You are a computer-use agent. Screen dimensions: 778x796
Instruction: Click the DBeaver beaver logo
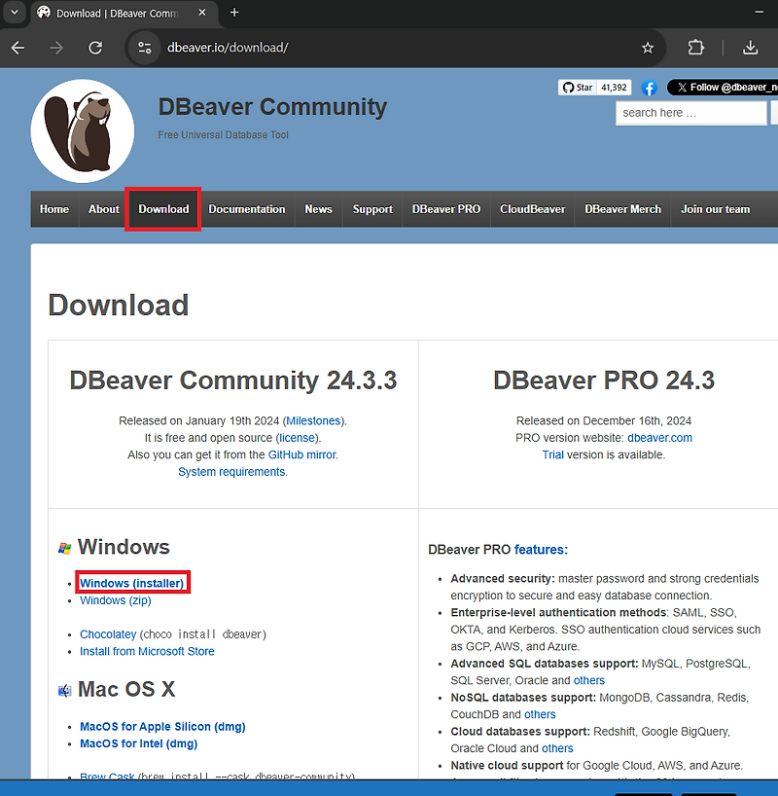83,131
